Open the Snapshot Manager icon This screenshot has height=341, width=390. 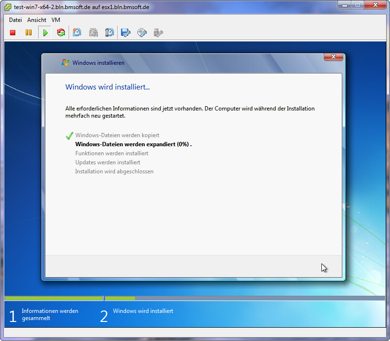point(110,32)
